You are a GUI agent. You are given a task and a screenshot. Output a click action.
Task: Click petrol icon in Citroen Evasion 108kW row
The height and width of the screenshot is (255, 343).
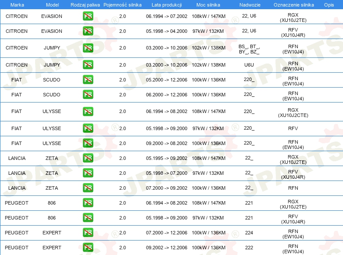click(88, 16)
